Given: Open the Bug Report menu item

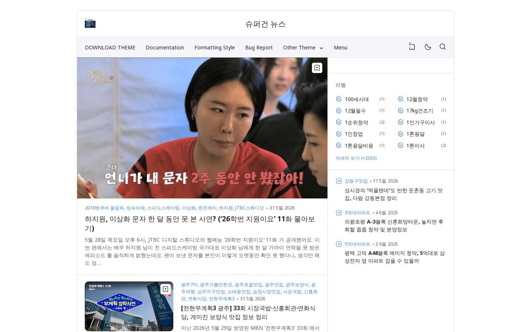Looking at the screenshot, I should click(259, 48).
